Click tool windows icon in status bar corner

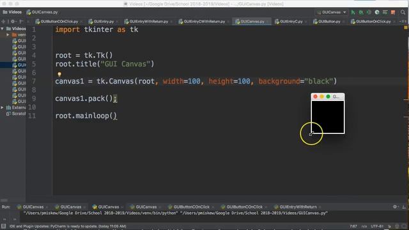click(x=3, y=226)
